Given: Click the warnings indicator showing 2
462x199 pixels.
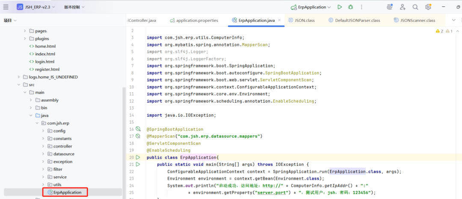Looking at the screenshot, I should point(439,31).
